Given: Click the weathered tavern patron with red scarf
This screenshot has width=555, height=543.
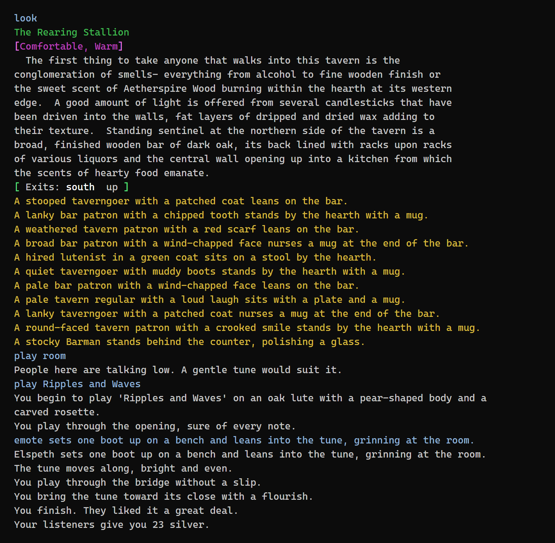Looking at the screenshot, I should (187, 229).
